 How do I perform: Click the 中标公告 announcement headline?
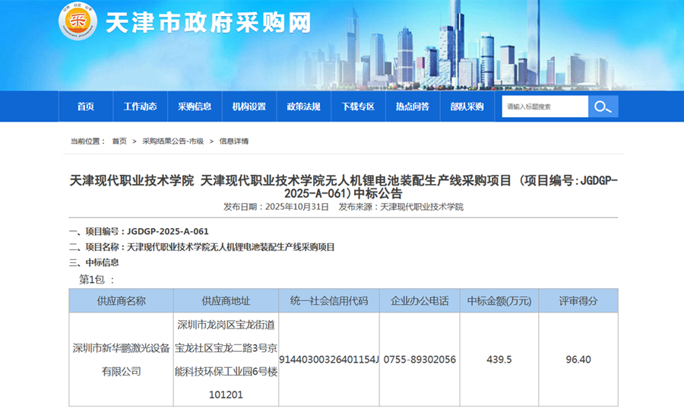(344, 187)
